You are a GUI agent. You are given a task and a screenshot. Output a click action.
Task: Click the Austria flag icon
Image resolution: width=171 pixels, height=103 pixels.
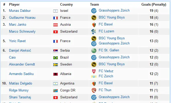55,25
